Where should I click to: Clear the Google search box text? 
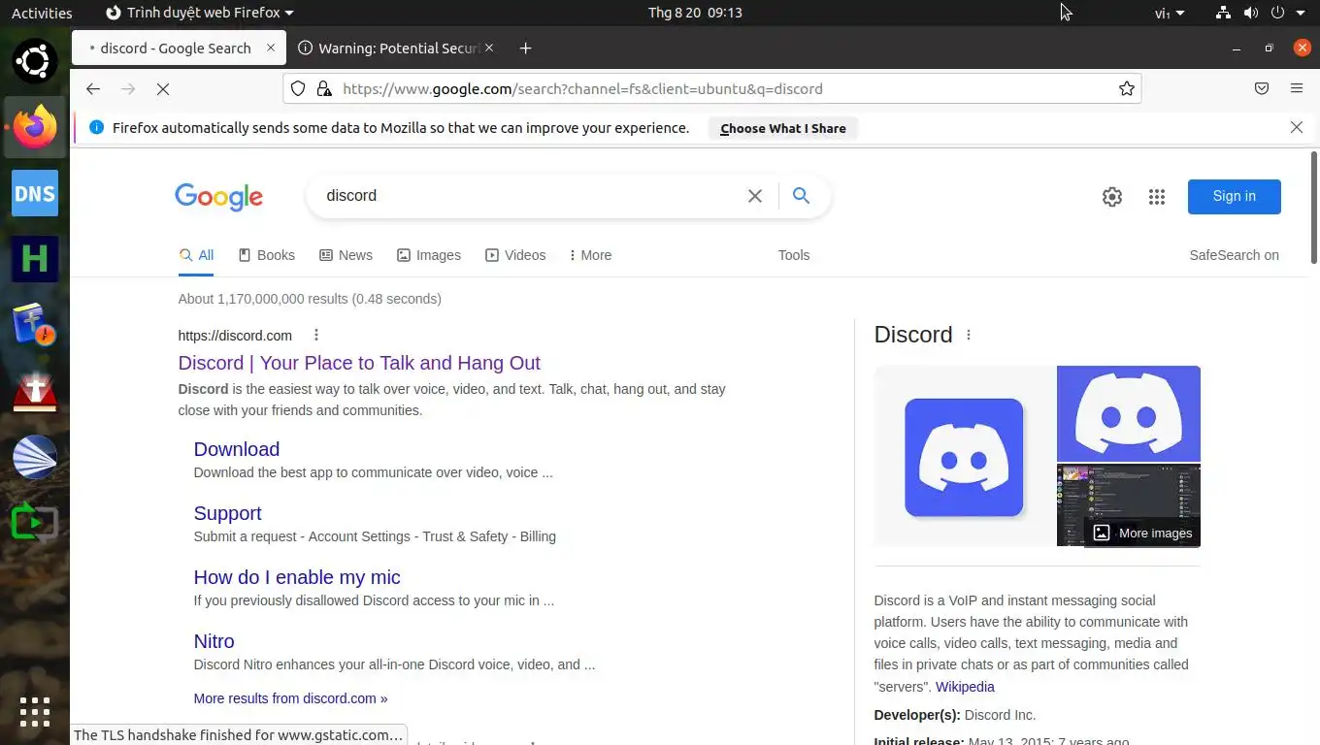click(754, 195)
